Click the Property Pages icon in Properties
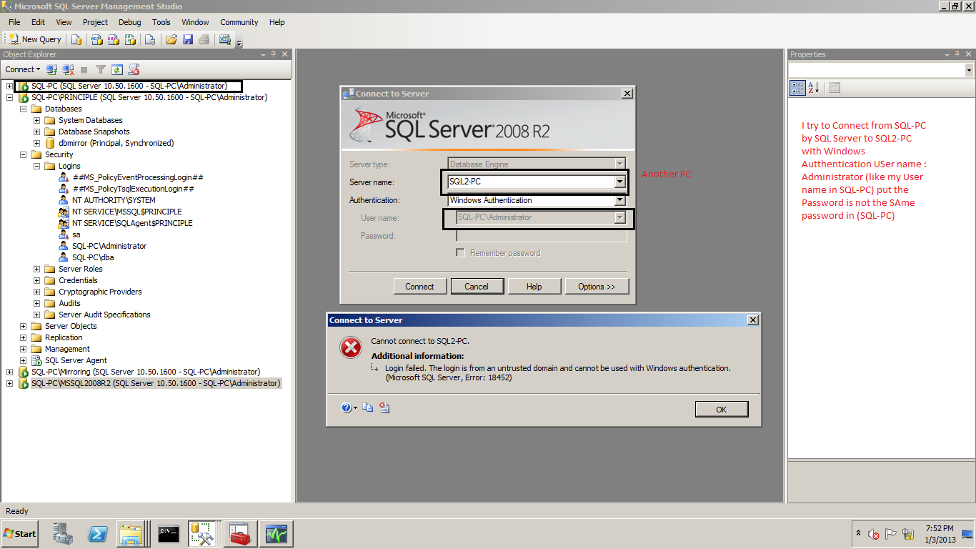976x549 pixels. (834, 88)
